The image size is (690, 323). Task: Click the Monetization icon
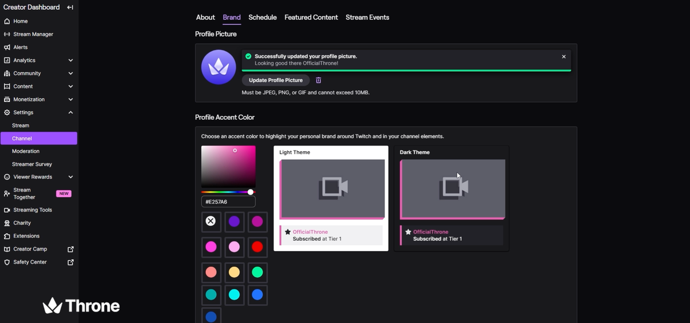tap(7, 99)
